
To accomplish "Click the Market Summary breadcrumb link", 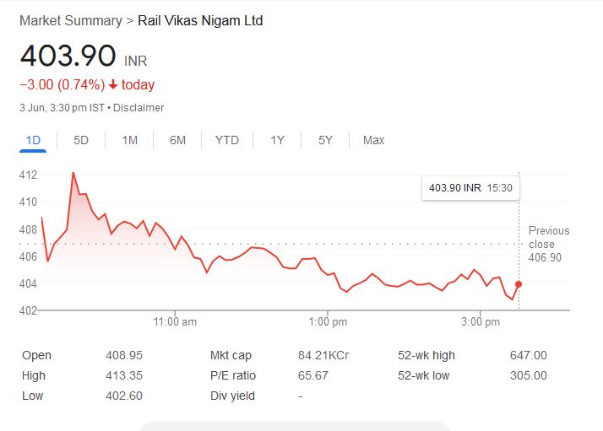I will pyautogui.click(x=71, y=20).
